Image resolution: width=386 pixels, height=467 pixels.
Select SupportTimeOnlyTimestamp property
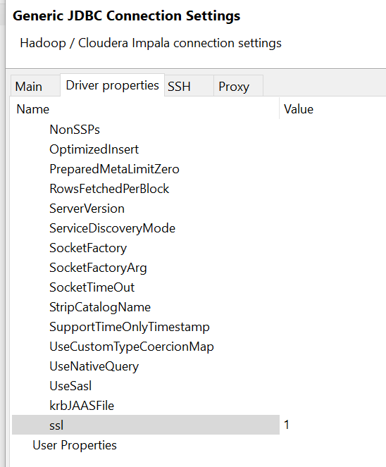[130, 327]
